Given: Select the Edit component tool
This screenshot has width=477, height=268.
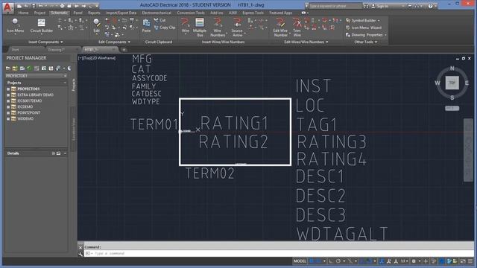Looking at the screenshot, I should [x=96, y=25].
